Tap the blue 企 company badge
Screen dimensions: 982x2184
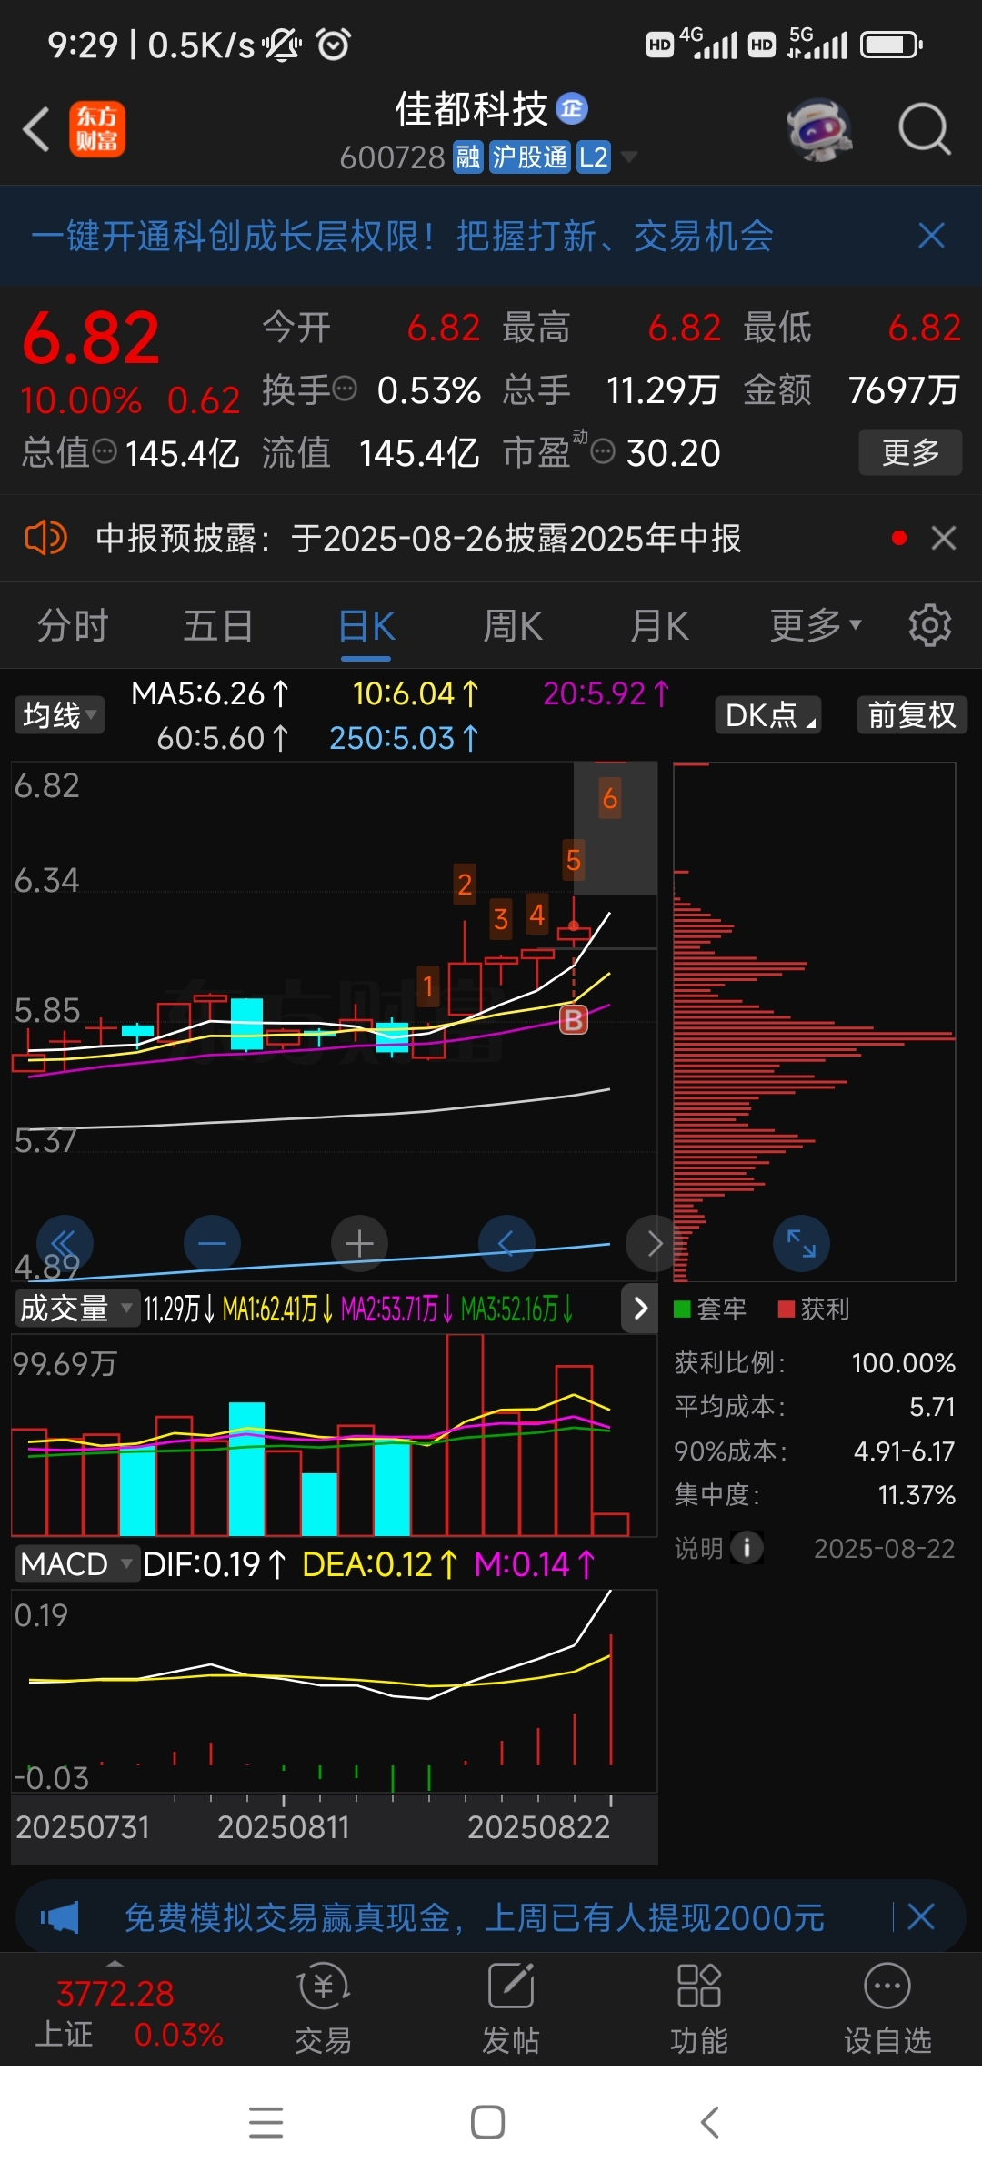tap(572, 109)
